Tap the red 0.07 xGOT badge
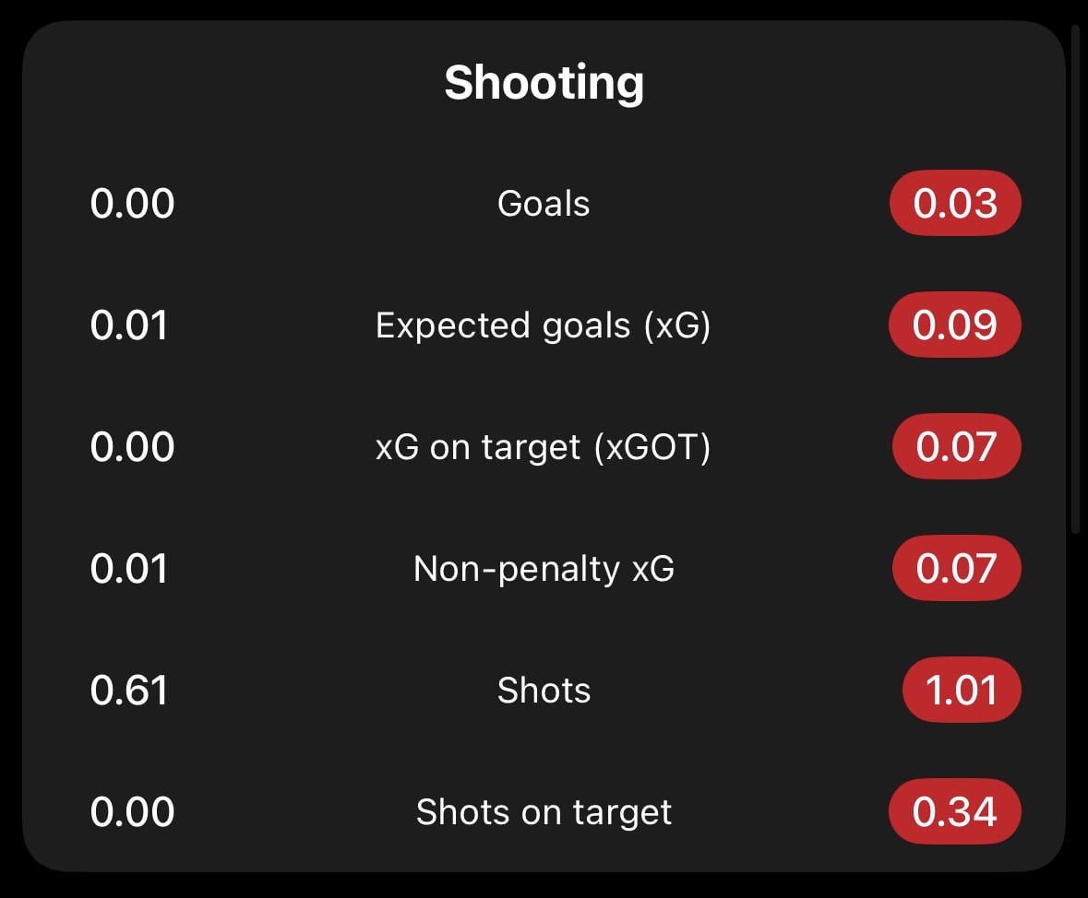The width and height of the screenshot is (1088, 898). click(956, 446)
